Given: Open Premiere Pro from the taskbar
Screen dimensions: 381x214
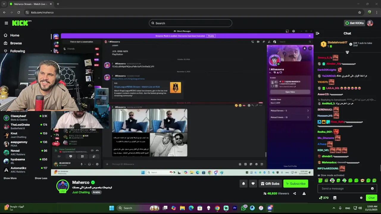Looking at the screenshot, I should (235, 208).
